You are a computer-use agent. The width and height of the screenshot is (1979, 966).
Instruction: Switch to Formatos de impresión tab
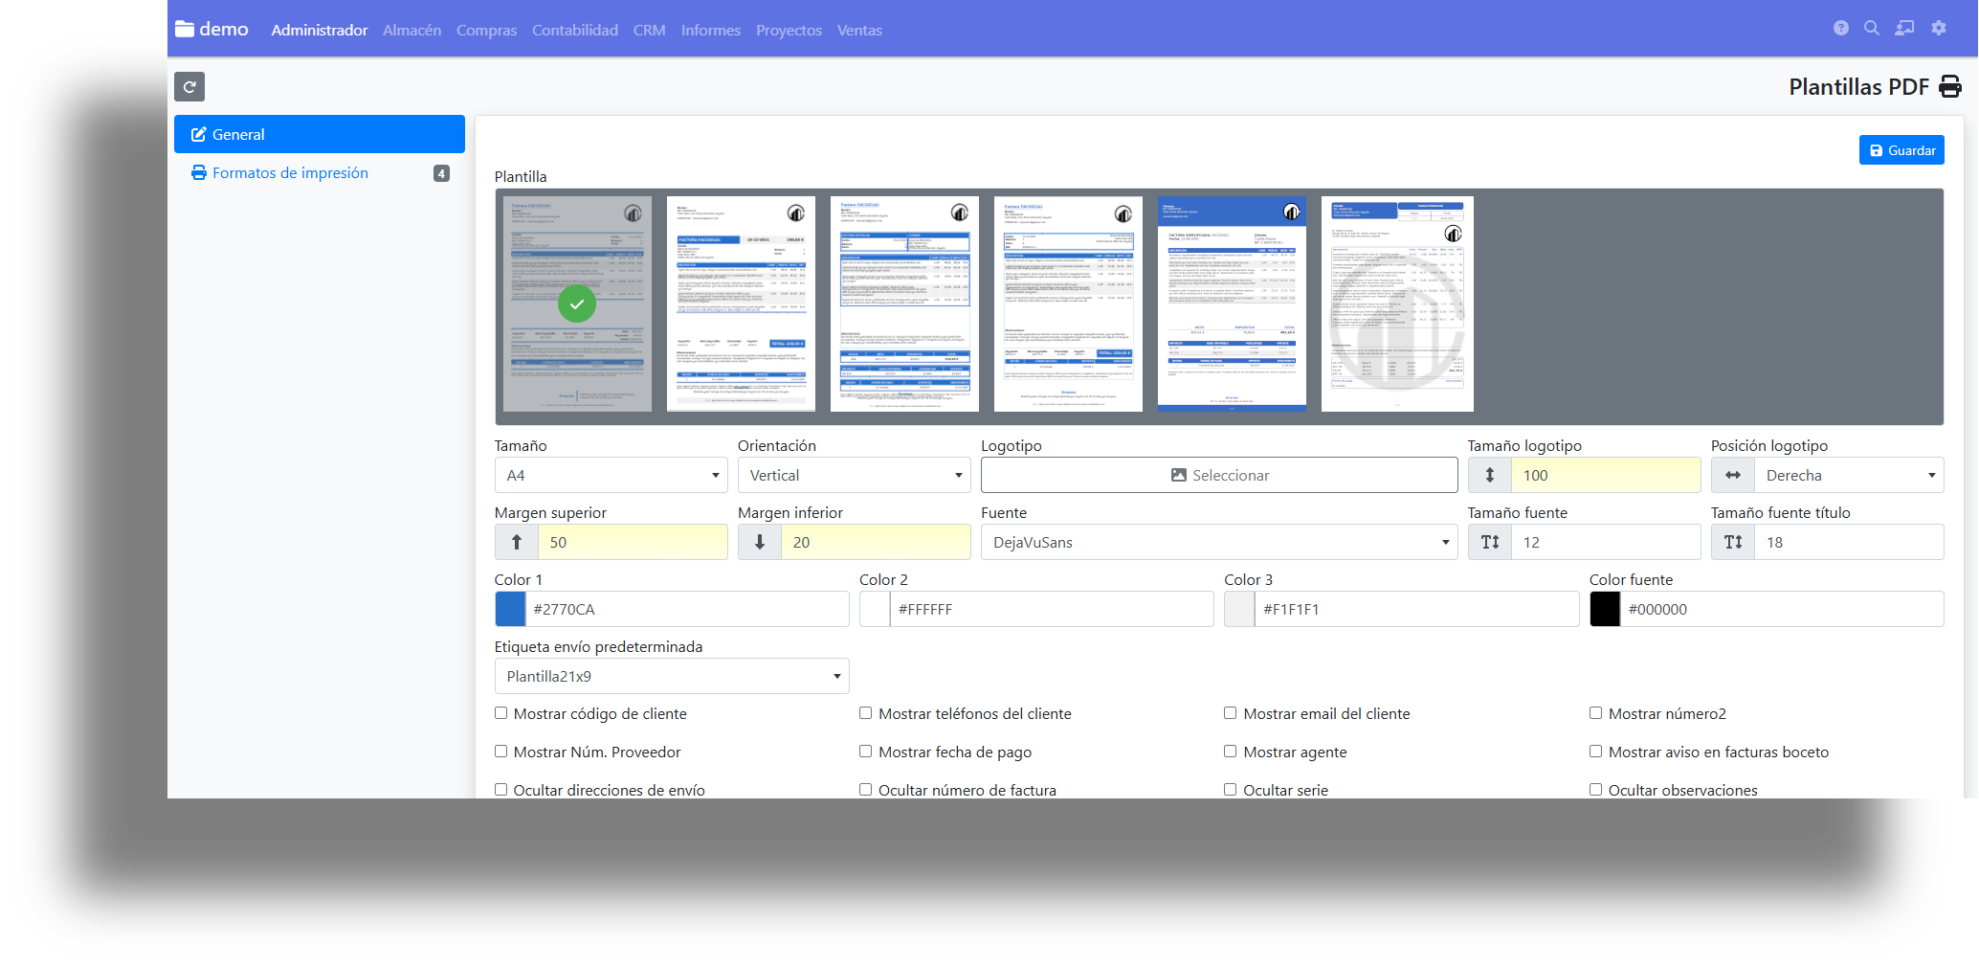(290, 173)
